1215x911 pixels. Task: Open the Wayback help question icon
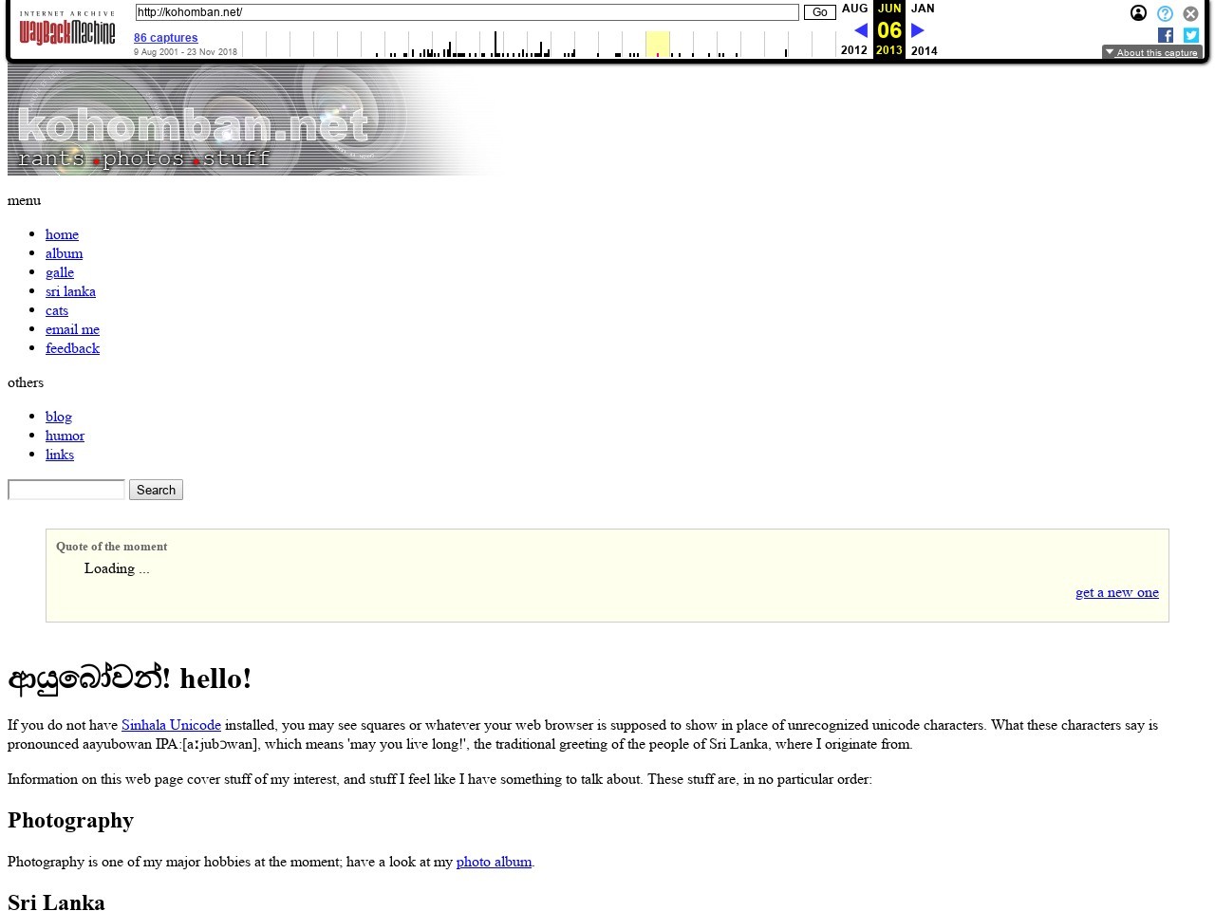tap(1165, 13)
